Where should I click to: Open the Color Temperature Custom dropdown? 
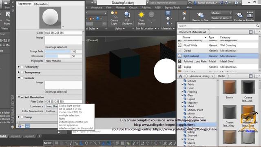tap(51, 111)
